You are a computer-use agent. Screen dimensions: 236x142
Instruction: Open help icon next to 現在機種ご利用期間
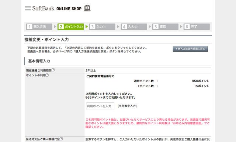coord(53,70)
